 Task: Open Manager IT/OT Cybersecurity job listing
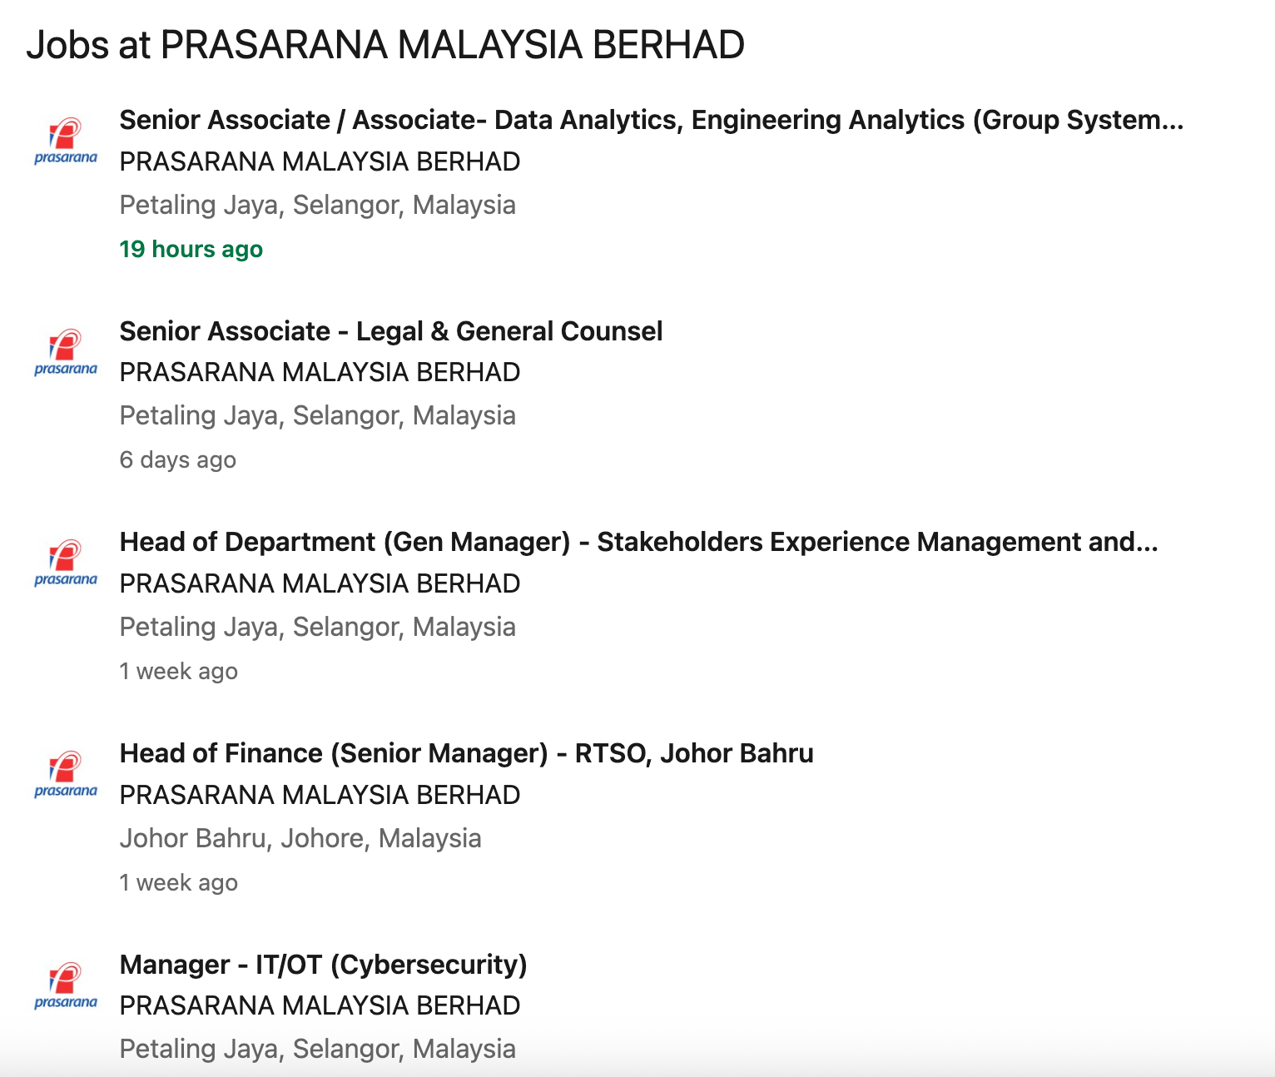(x=323, y=965)
